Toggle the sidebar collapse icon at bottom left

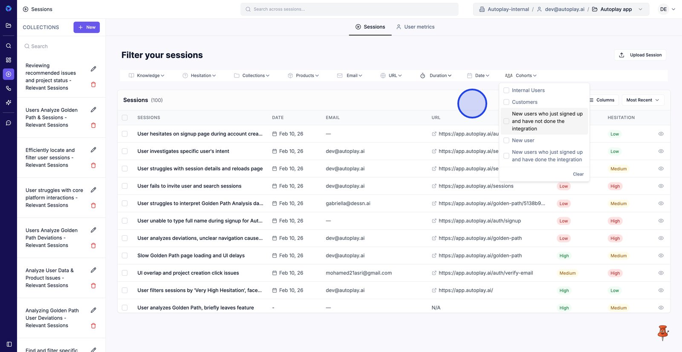click(9, 344)
